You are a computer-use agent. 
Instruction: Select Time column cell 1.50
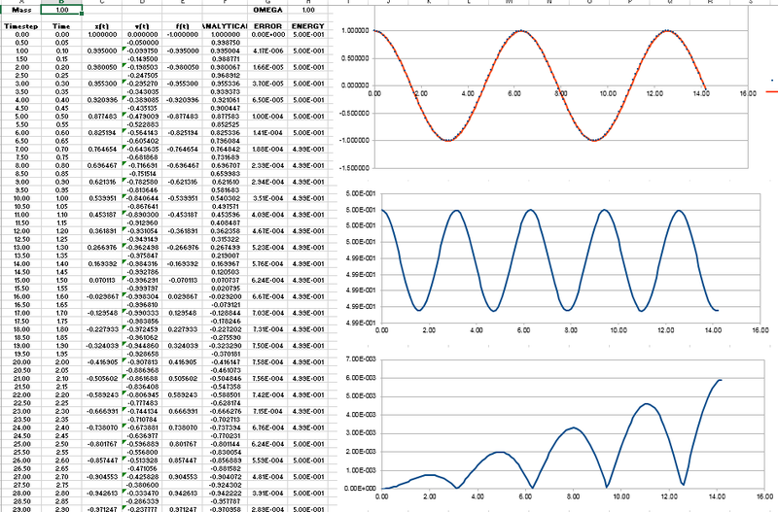(62, 281)
